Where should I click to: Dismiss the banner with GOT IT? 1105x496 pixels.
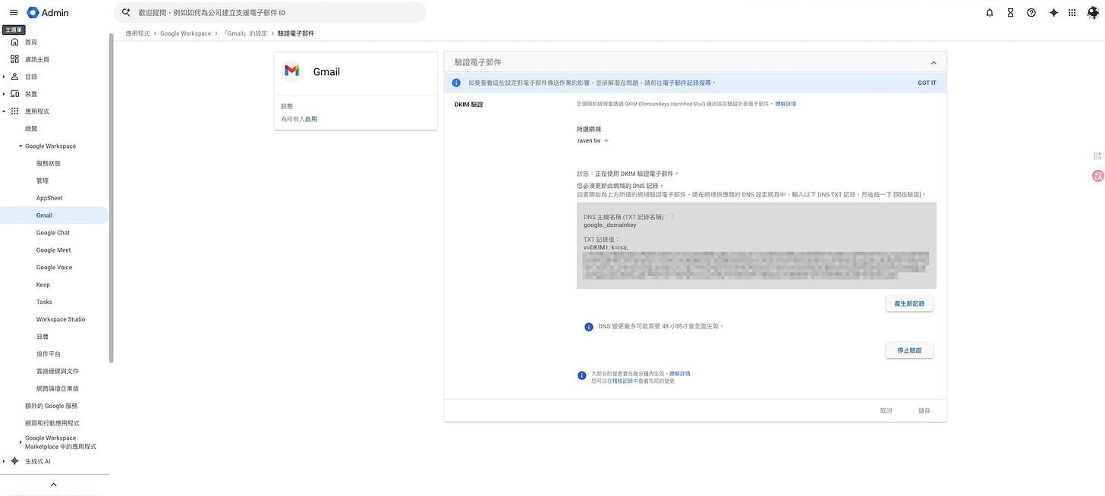pos(927,83)
